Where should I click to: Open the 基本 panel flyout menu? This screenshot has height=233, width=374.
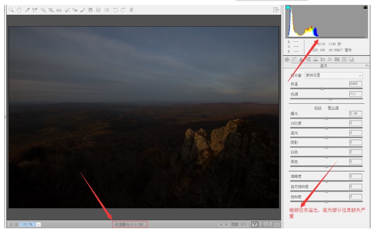[x=367, y=66]
